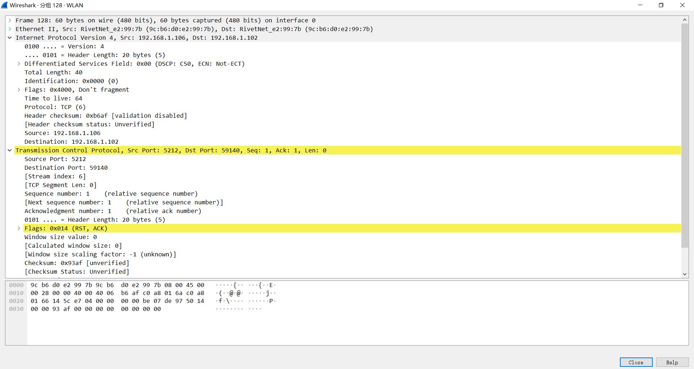Click the first hex byte '9c' at offset 0000
This screenshot has width=694, height=369.
[x=34, y=285]
